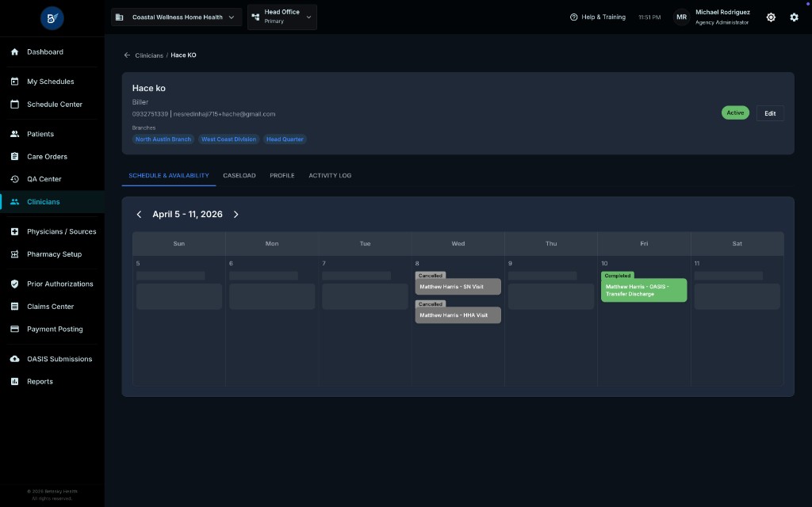Screen dimensions: 812x507
Task: Open Claims Center from sidebar menu
Action: pyautogui.click(x=52, y=307)
